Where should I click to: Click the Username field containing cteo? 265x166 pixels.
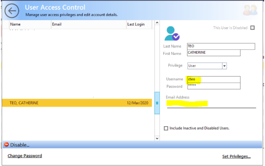pos(214,79)
